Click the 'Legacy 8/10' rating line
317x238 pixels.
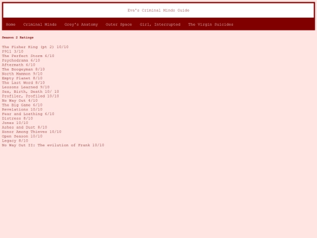tap(15, 140)
